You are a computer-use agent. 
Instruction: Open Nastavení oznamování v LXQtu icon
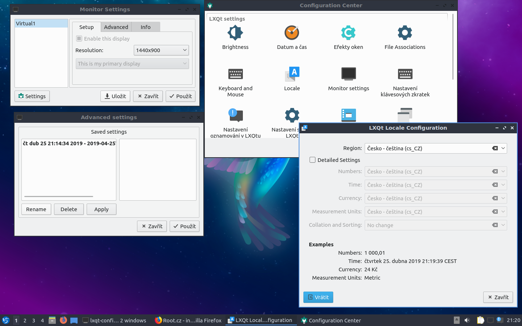pos(235,116)
